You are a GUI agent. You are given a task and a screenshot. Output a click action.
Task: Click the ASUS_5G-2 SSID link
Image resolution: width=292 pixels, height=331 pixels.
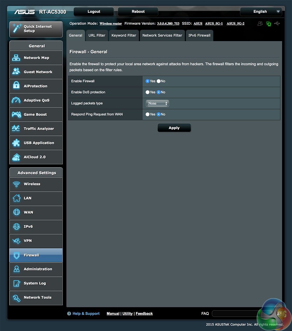[x=236, y=24]
